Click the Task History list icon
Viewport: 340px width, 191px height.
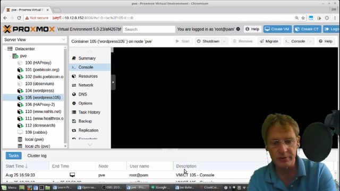pyautogui.click(x=74, y=112)
